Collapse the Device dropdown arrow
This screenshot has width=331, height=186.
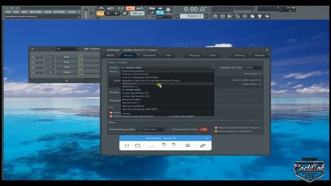click(212, 68)
